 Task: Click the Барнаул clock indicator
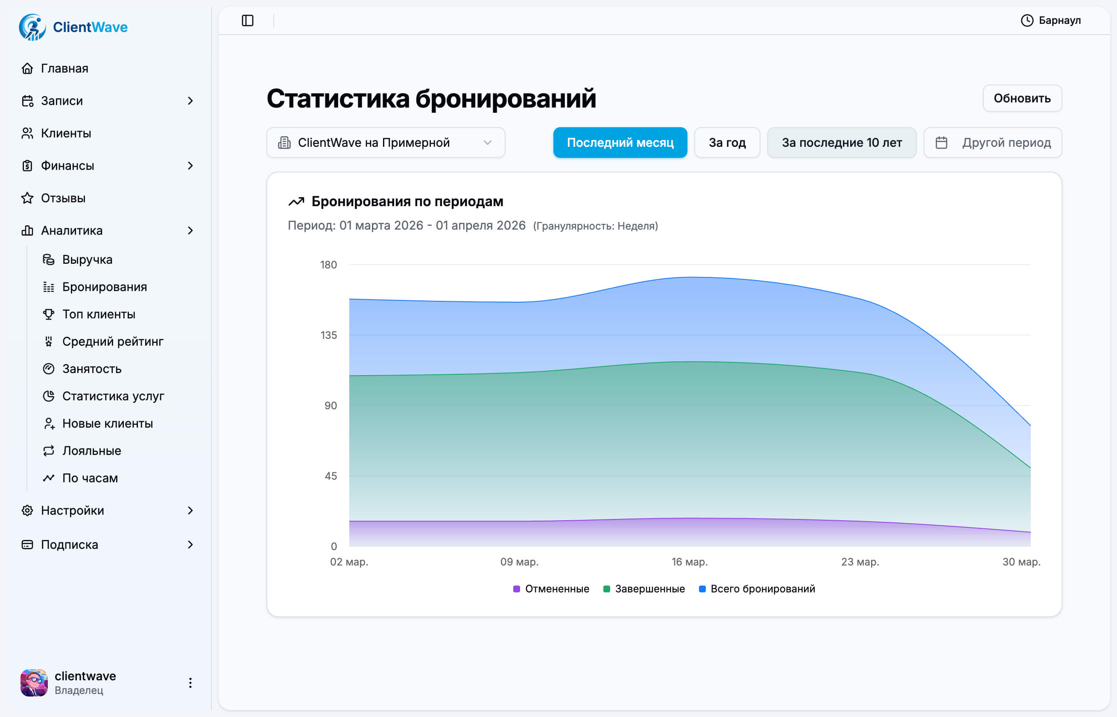pyautogui.click(x=1051, y=20)
